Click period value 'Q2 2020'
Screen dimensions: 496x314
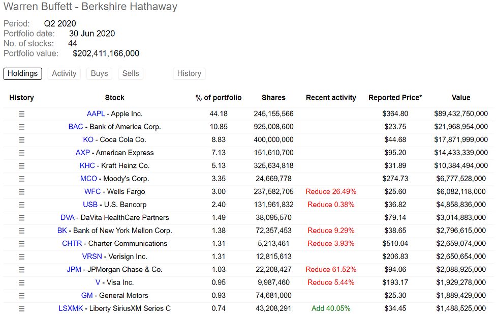click(x=60, y=24)
